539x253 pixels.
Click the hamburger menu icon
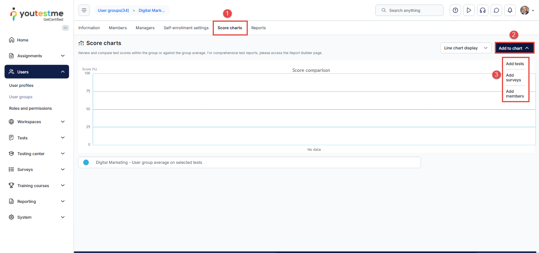pyautogui.click(x=84, y=10)
